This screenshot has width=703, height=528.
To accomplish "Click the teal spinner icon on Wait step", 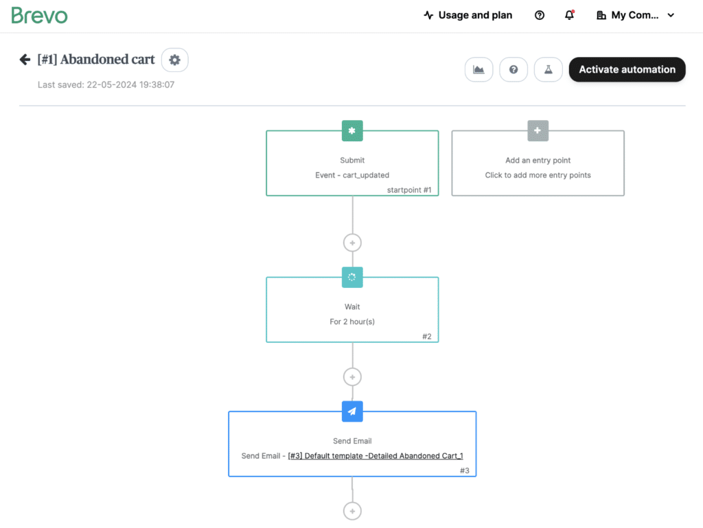I will point(352,278).
